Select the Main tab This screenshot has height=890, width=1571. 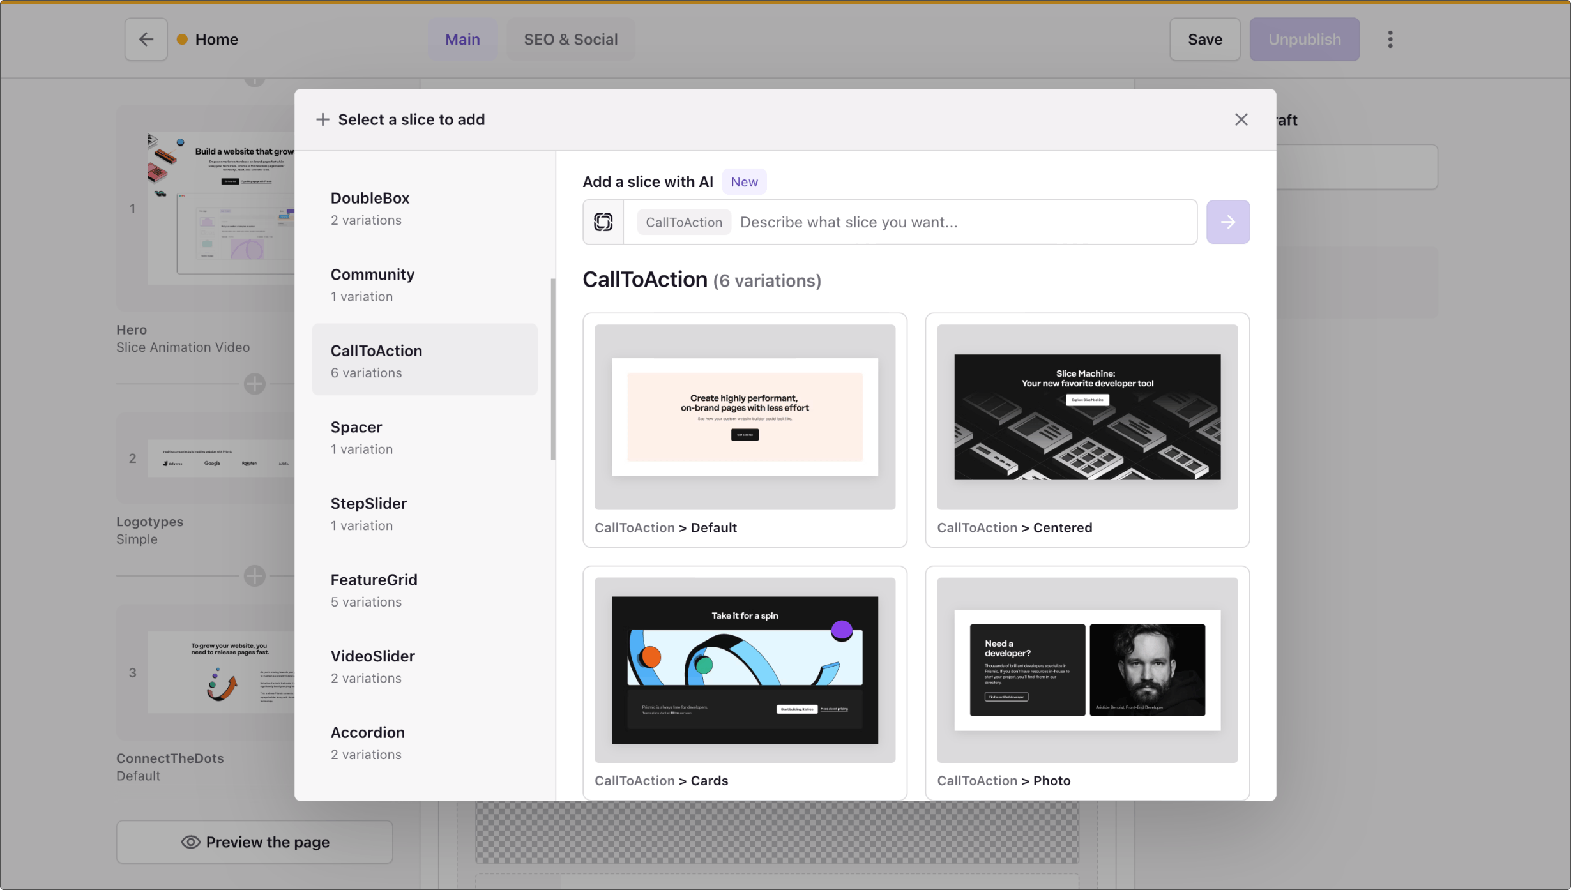coord(462,39)
